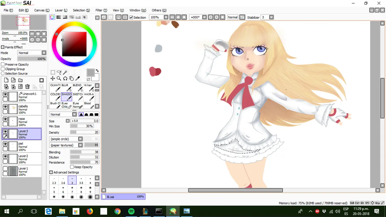Select brush size 3.5 preset

pos(81,181)
